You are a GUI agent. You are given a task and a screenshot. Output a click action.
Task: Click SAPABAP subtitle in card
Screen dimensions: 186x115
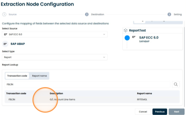click(x=144, y=41)
